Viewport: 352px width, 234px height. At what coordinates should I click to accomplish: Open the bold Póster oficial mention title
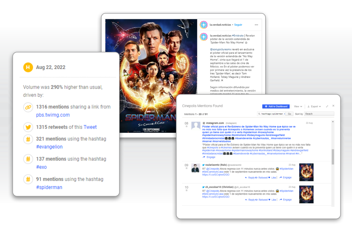(249, 134)
